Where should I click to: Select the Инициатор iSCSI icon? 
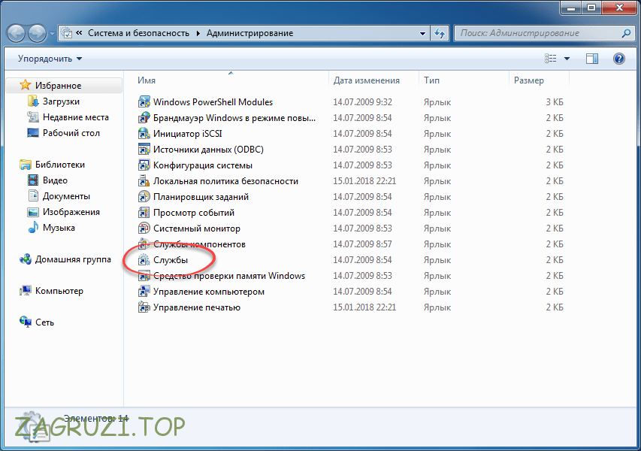tap(144, 133)
